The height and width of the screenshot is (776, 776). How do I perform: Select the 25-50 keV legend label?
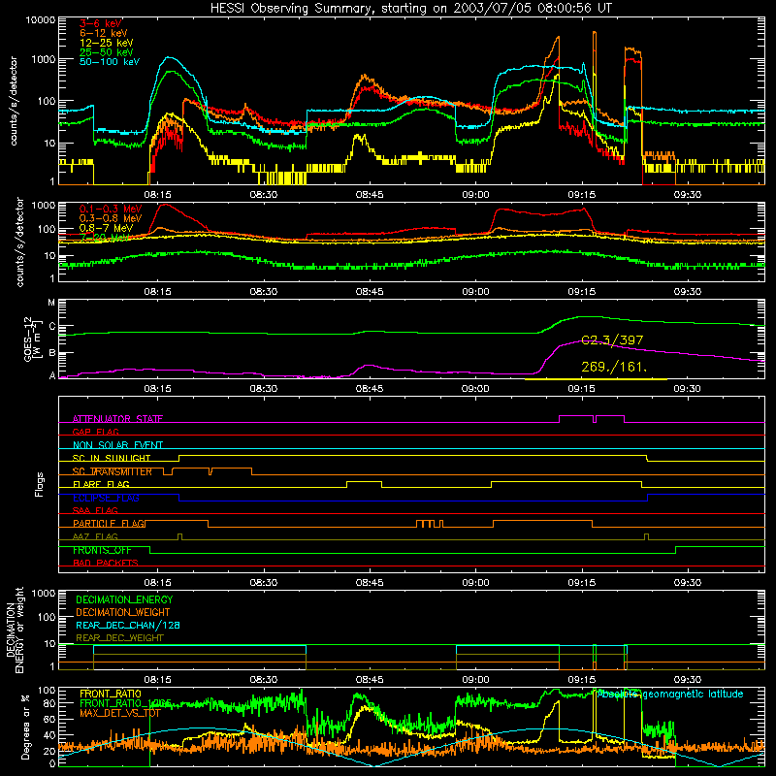pos(107,52)
